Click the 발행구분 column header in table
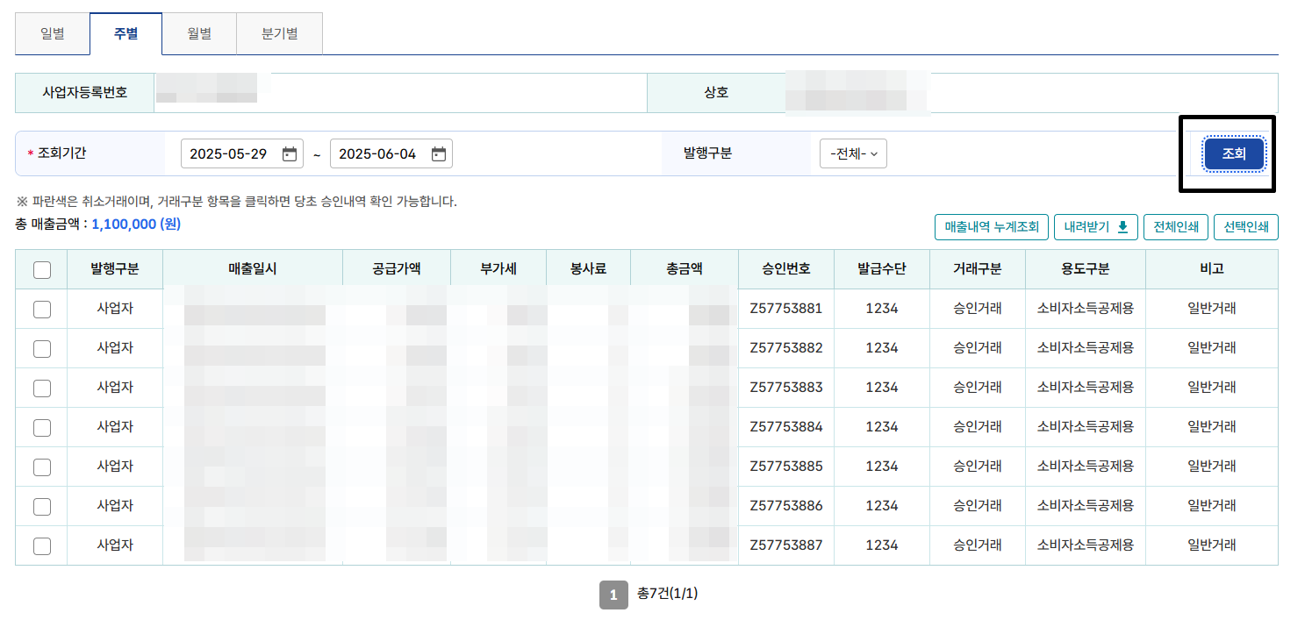The width and height of the screenshot is (1312, 620). point(115,269)
